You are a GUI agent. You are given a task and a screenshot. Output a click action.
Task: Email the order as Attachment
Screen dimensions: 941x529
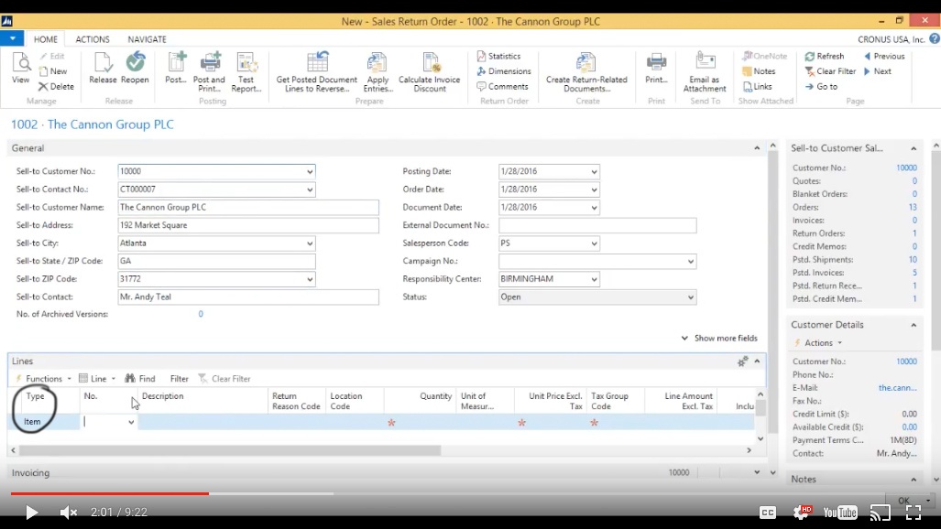705,72
